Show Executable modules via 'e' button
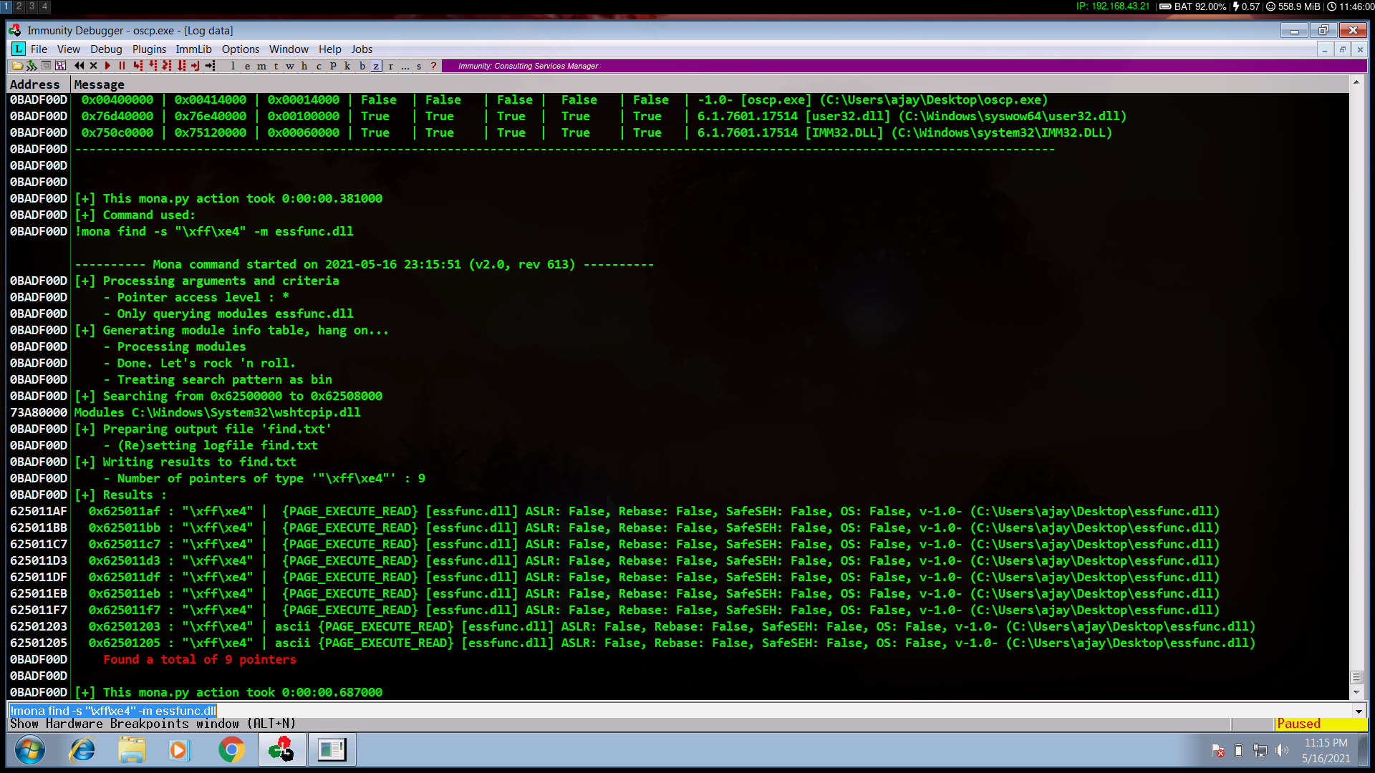Screen dimensions: 1375x773 [247, 66]
